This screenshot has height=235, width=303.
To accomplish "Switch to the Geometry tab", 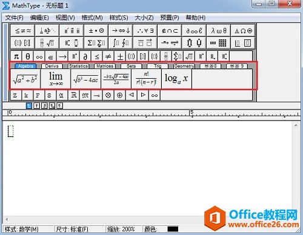I will pyautogui.click(x=184, y=66).
